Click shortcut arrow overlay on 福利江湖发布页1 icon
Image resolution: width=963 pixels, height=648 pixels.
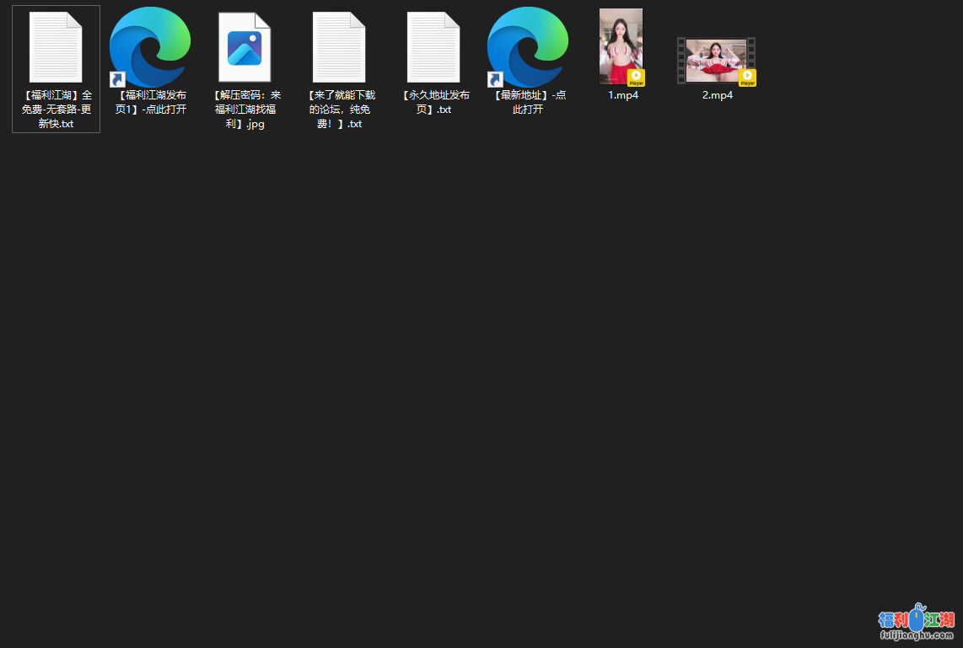(x=118, y=80)
